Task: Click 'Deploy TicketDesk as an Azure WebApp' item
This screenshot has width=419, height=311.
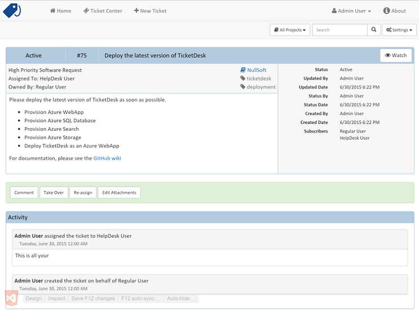Action: pos(72,146)
